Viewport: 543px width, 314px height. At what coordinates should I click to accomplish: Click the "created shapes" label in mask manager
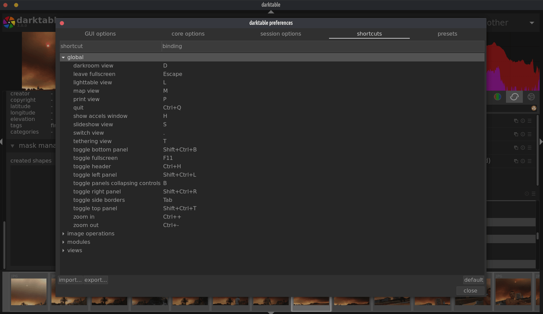tap(31, 161)
